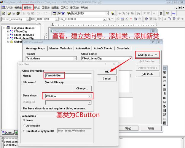
Task: Select Createable by type ID radio button
Action: [24, 131]
